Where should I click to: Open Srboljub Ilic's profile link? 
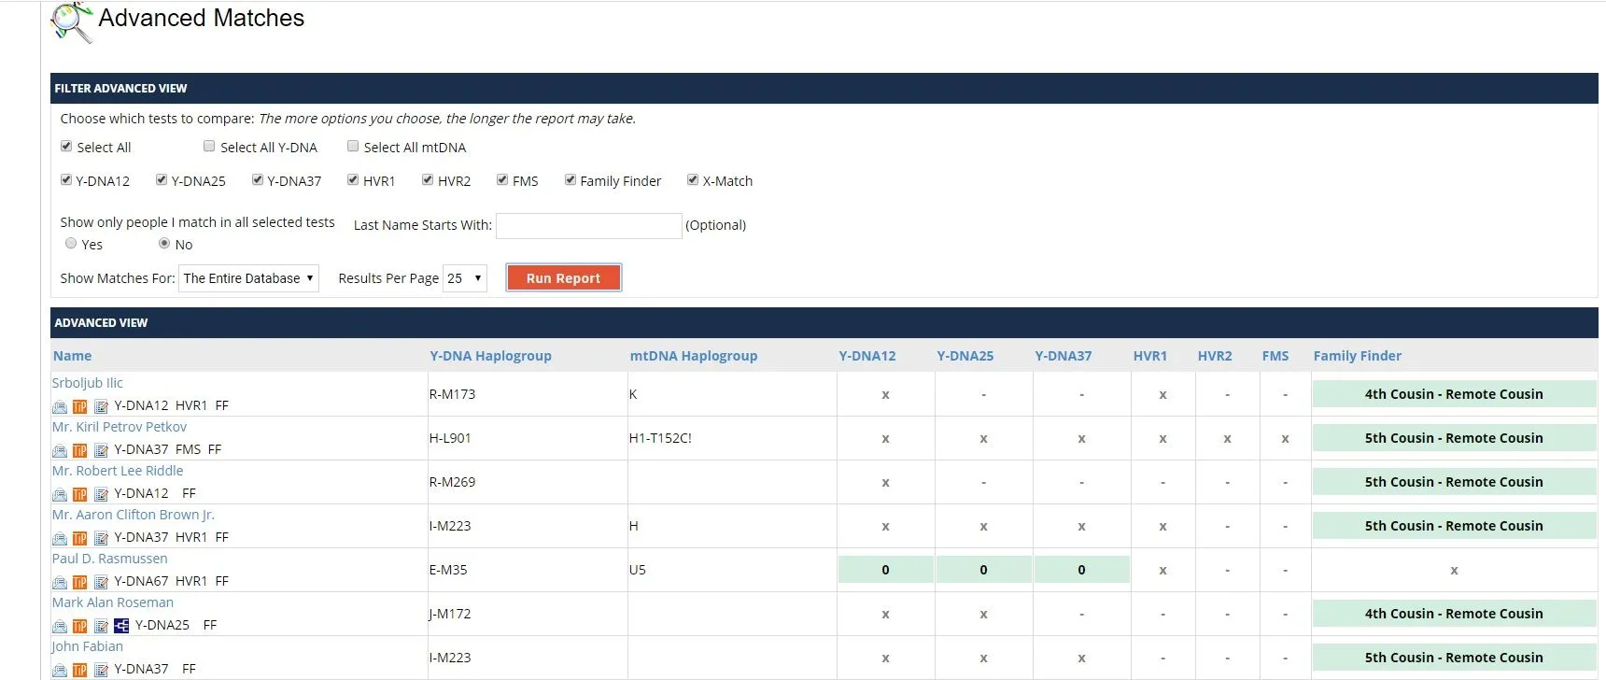coord(87,383)
